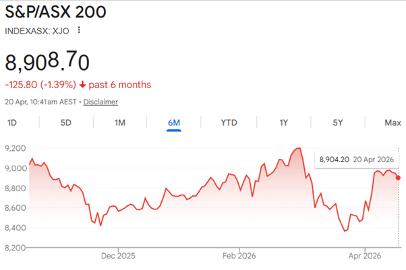Expand the chart to Max range
The image size is (406, 270).
(x=393, y=123)
